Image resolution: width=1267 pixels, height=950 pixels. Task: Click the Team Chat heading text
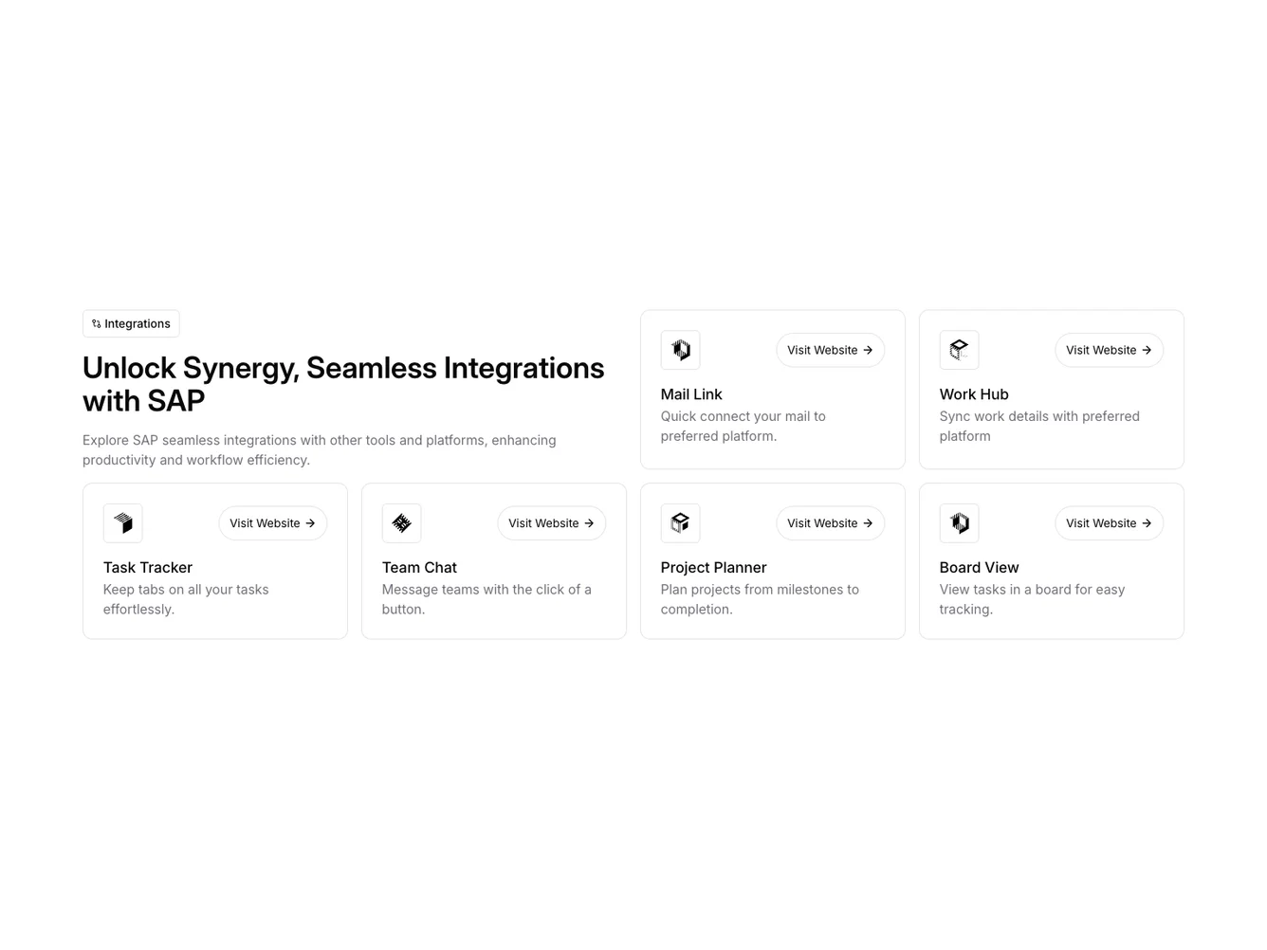click(419, 568)
